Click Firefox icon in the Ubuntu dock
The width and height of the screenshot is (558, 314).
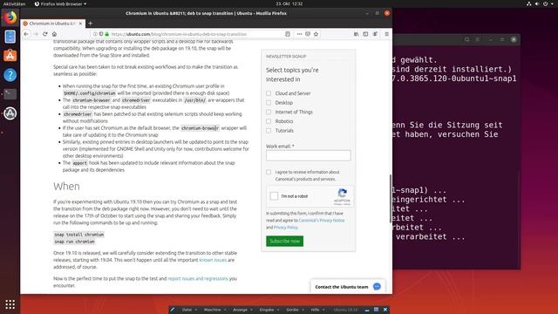coord(10,17)
